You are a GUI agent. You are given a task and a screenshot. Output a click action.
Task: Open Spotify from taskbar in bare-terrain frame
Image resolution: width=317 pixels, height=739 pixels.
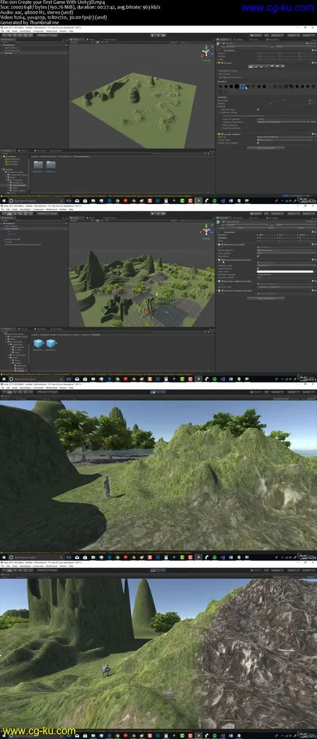pos(215,201)
